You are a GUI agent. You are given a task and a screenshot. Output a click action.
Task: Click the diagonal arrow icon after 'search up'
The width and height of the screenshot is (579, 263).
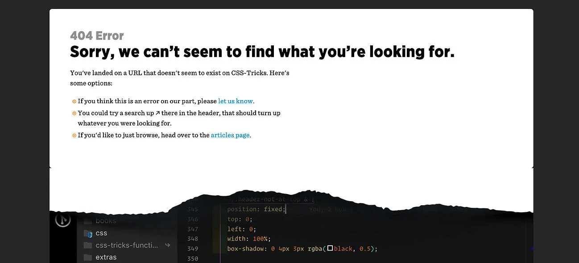pos(157,113)
